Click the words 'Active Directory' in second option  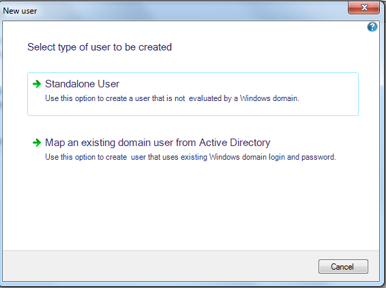(x=235, y=143)
